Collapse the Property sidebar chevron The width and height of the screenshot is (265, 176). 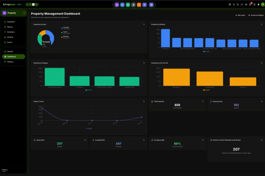click(x=24, y=13)
